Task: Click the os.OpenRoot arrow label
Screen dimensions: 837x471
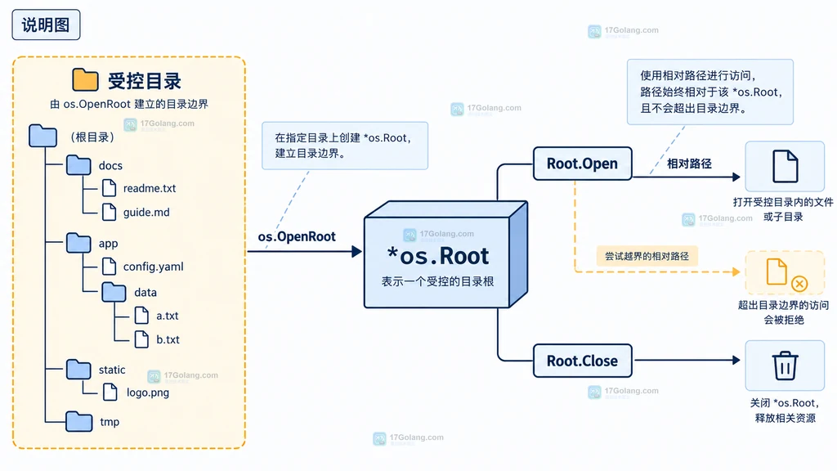Action: click(297, 236)
